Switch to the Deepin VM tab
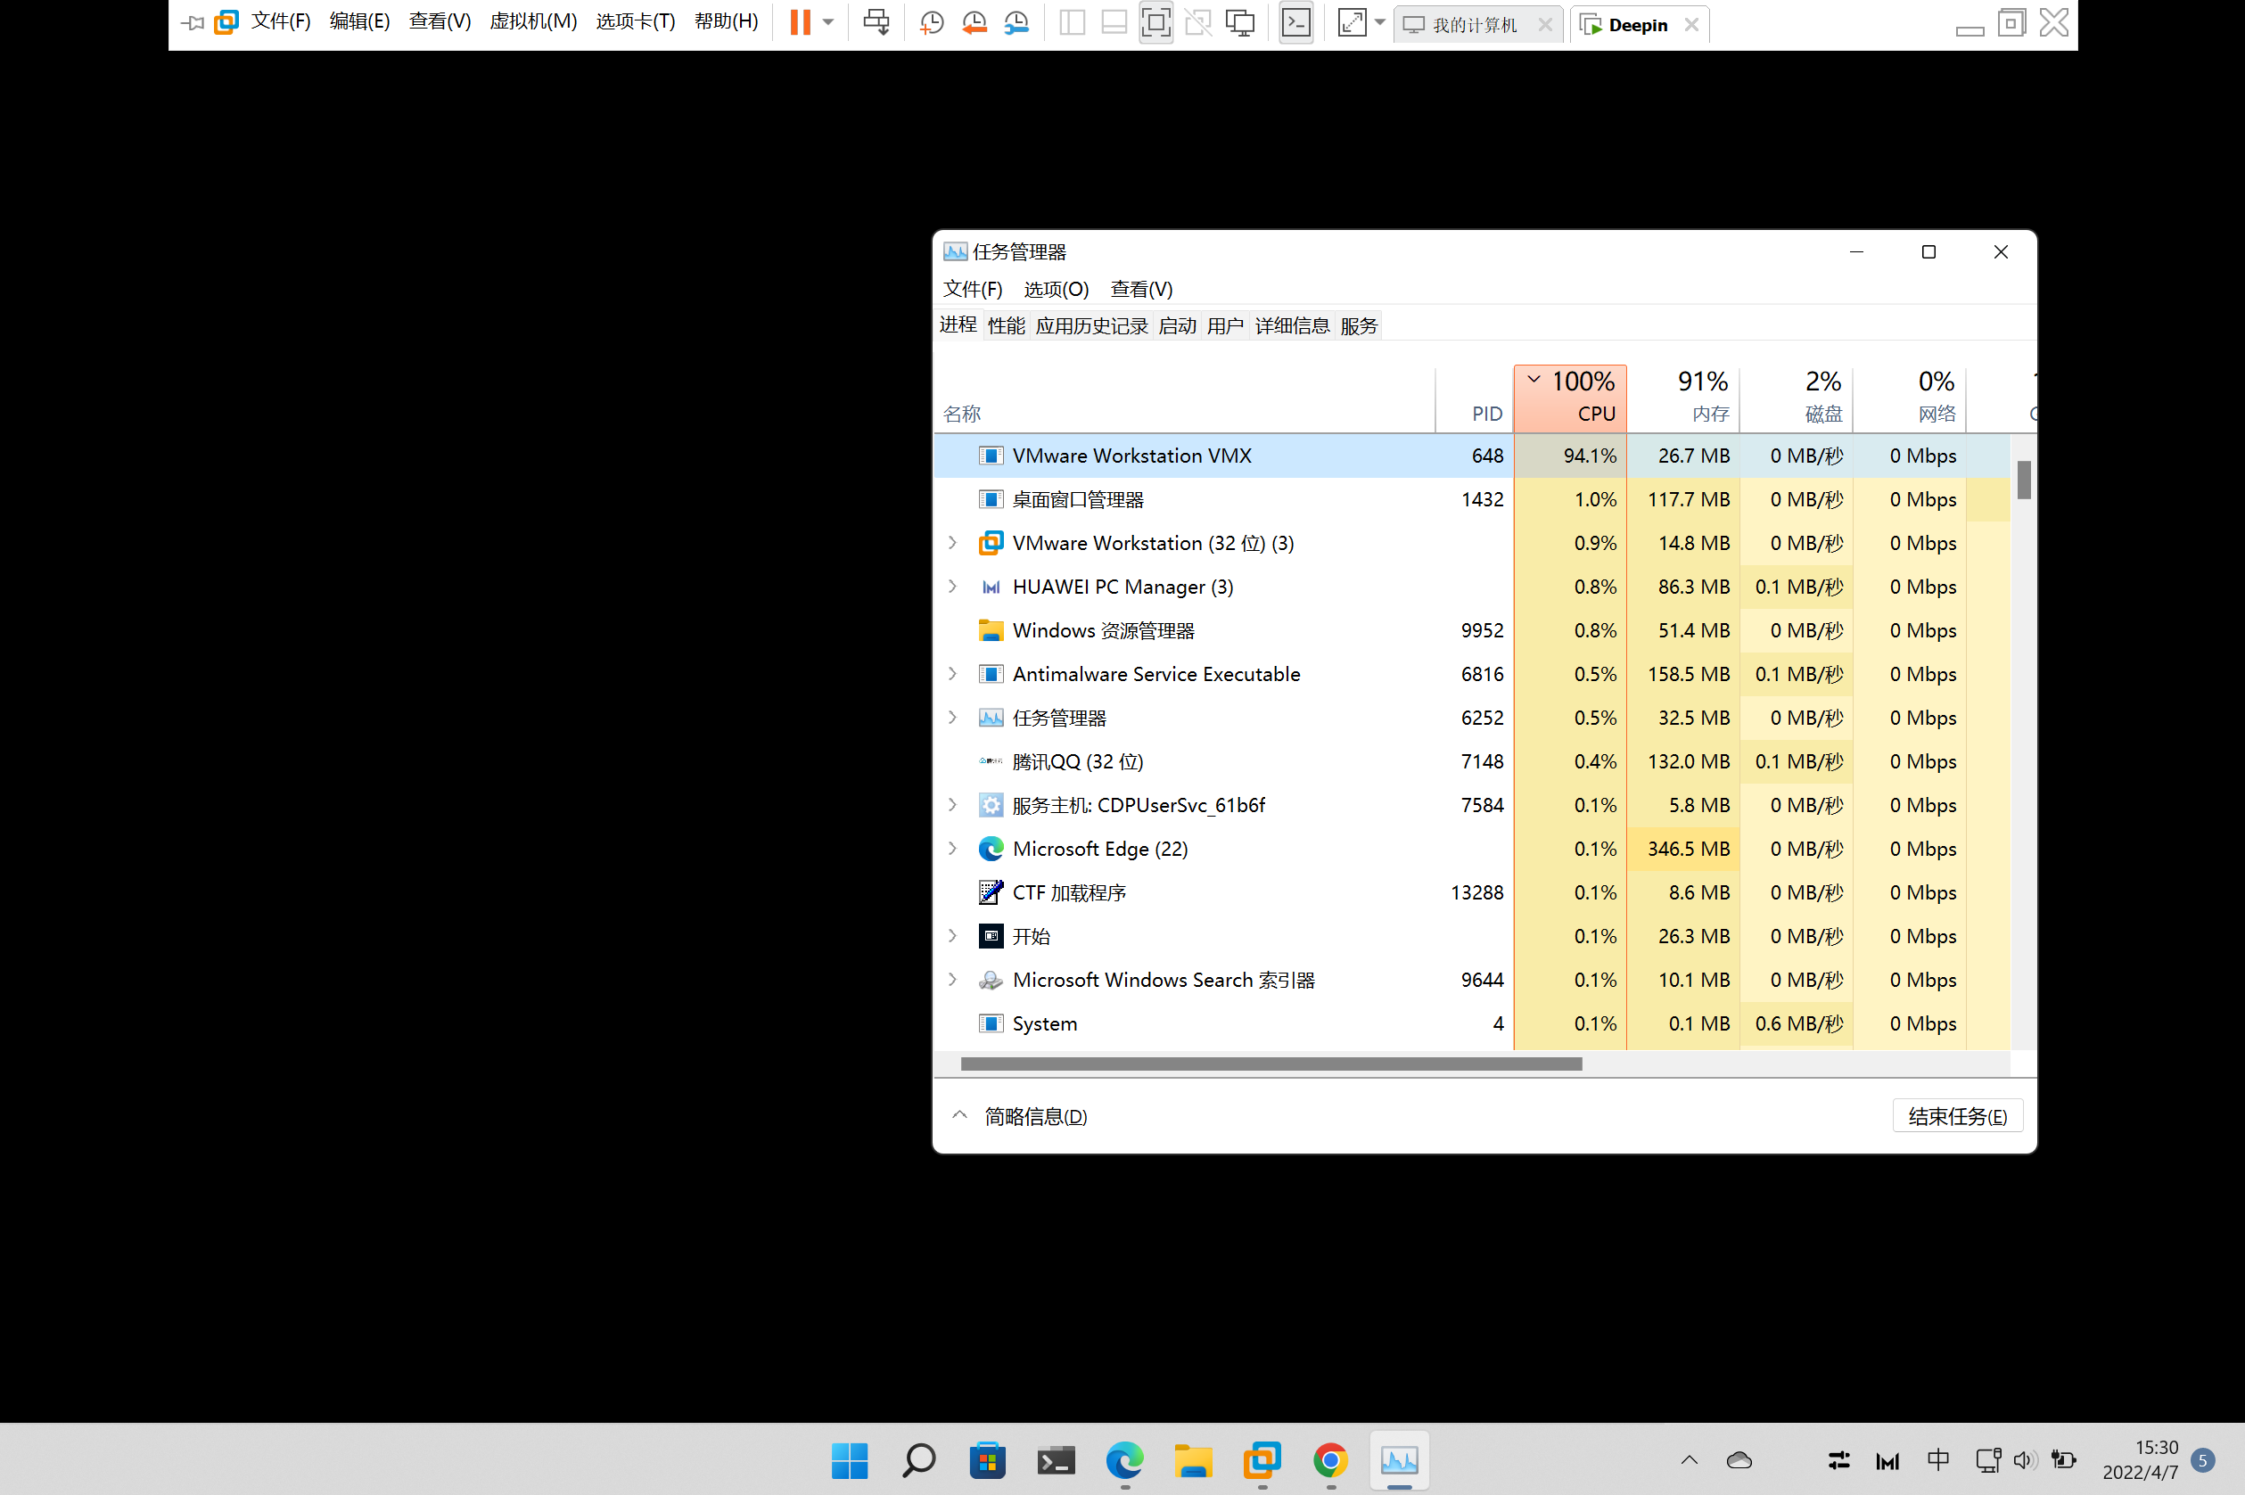The height and width of the screenshot is (1495, 2245). [x=1637, y=25]
